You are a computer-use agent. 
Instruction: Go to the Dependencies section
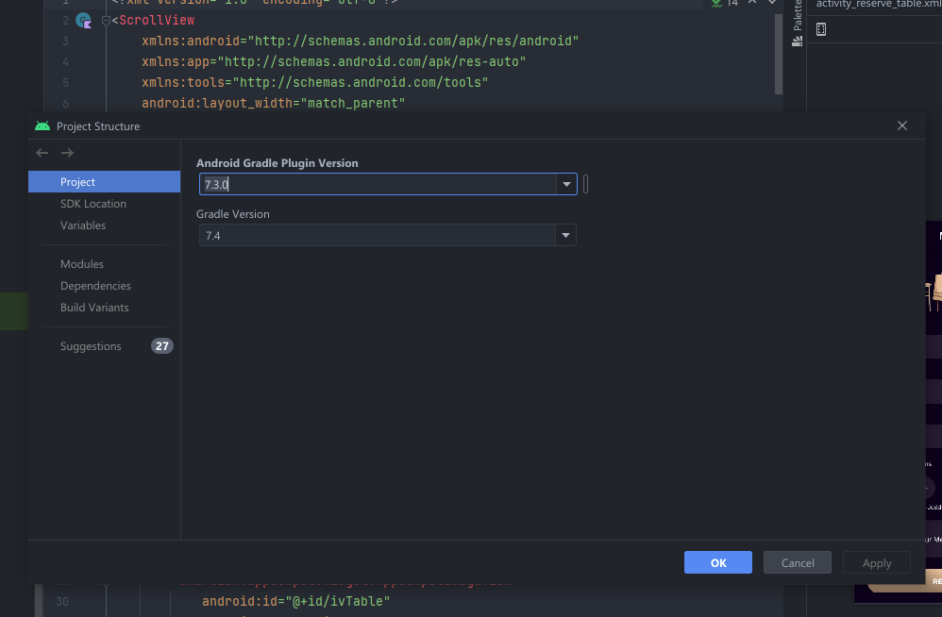(x=95, y=286)
